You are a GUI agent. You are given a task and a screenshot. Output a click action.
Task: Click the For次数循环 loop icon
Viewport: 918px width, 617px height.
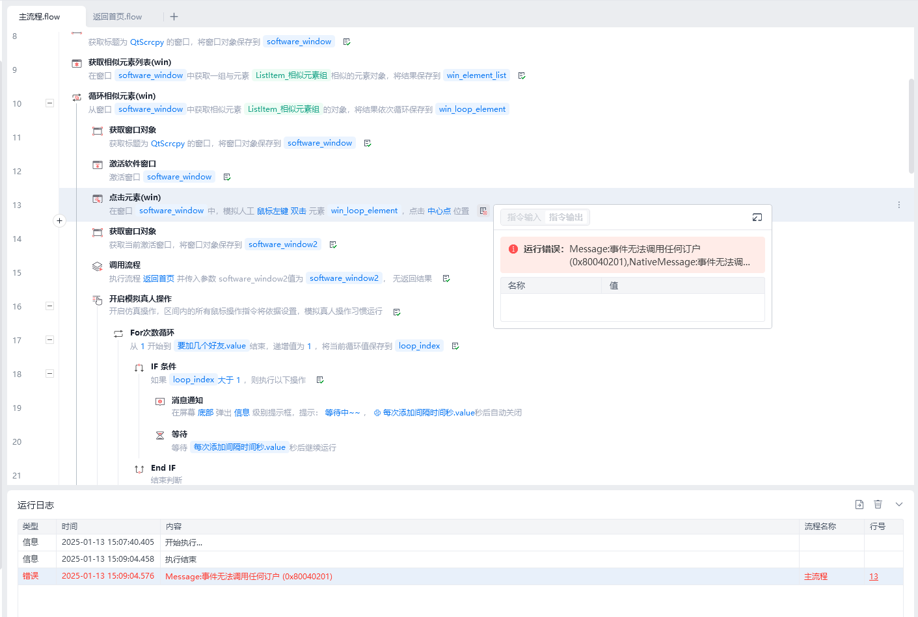pos(118,334)
